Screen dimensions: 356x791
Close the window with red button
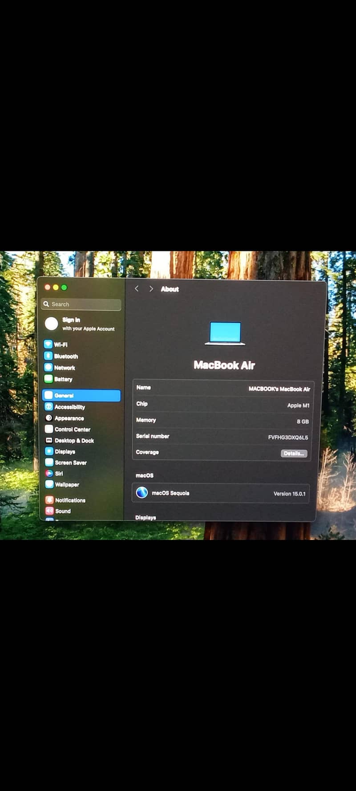pyautogui.click(x=48, y=287)
